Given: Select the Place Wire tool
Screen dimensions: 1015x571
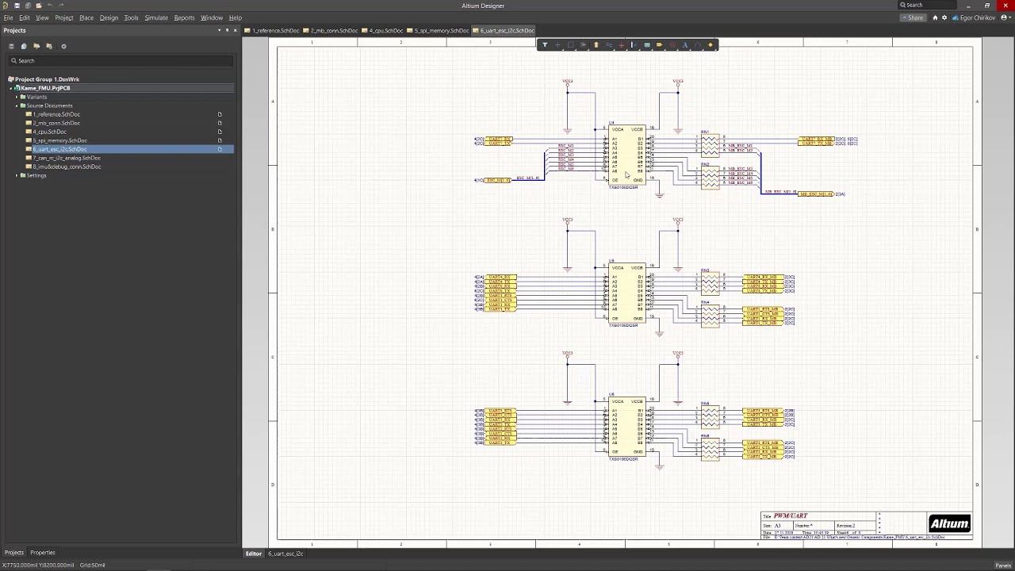Looking at the screenshot, I should pyautogui.click(x=607, y=44).
